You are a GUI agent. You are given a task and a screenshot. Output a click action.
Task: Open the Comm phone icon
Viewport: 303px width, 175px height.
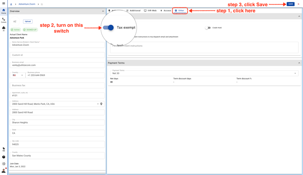tap(4, 20)
